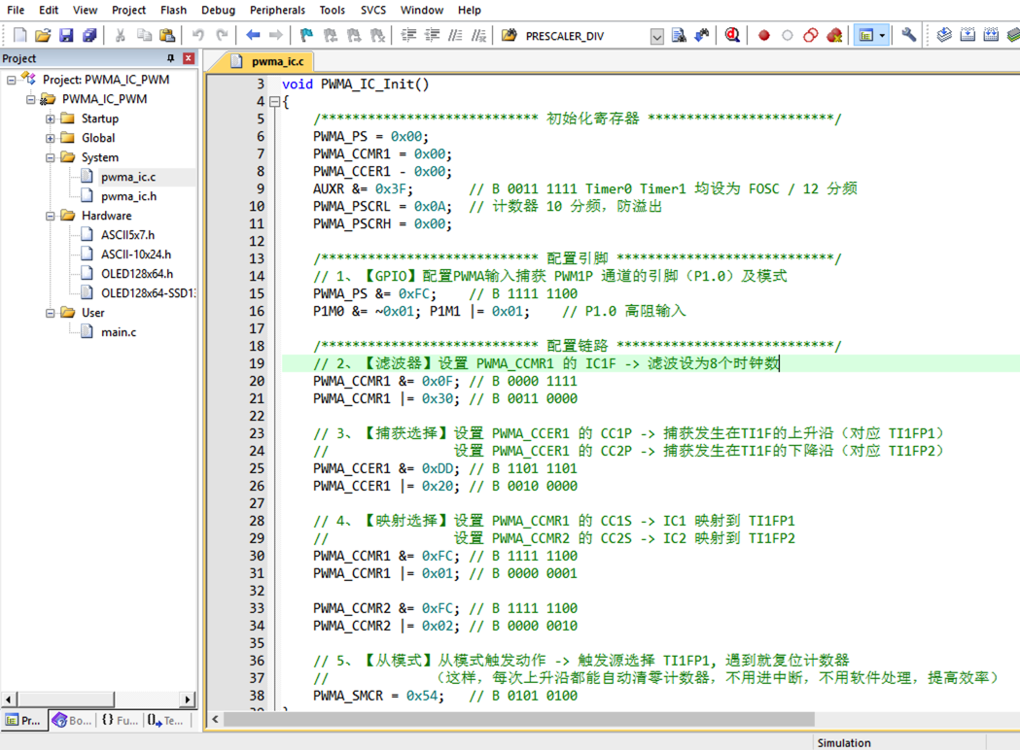The width and height of the screenshot is (1020, 750).
Task: Open a file using the folder icon
Action: (43, 35)
